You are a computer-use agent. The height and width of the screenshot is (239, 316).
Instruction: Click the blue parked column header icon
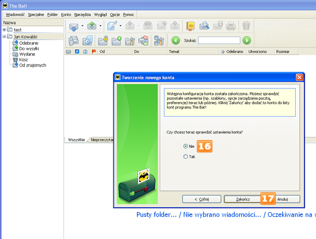[x=77, y=52]
